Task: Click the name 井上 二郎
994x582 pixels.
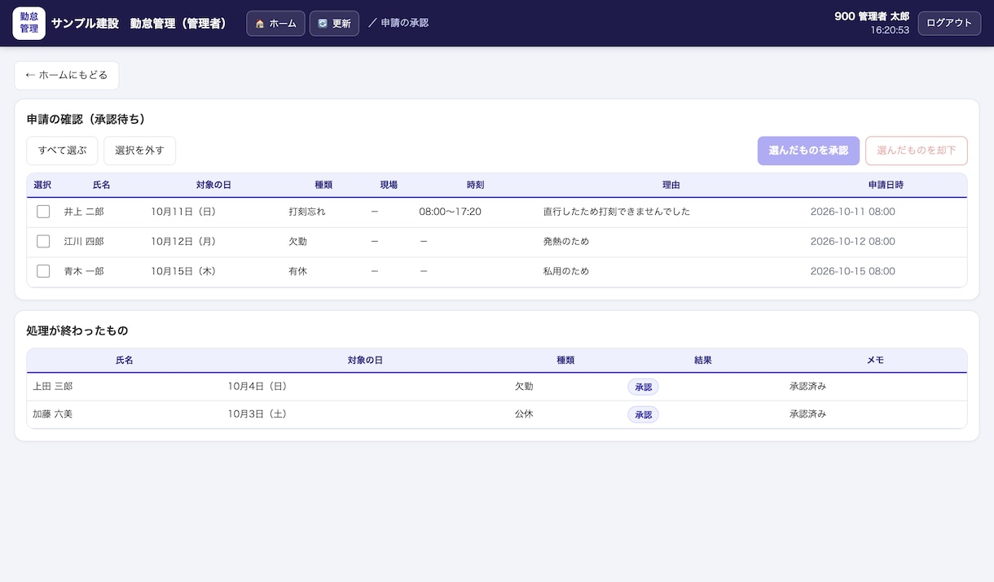Action: (x=84, y=212)
